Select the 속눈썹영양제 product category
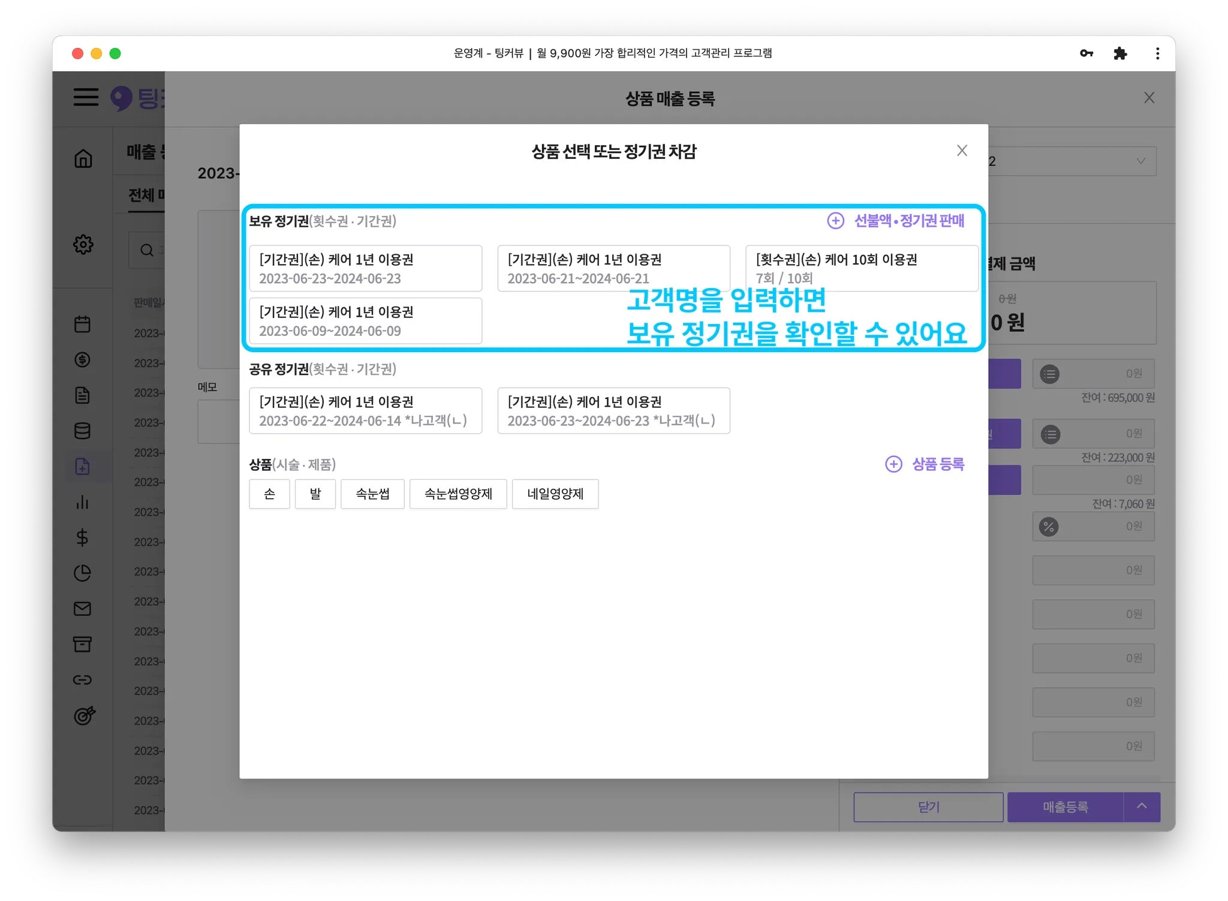The width and height of the screenshot is (1228, 901). coord(458,494)
